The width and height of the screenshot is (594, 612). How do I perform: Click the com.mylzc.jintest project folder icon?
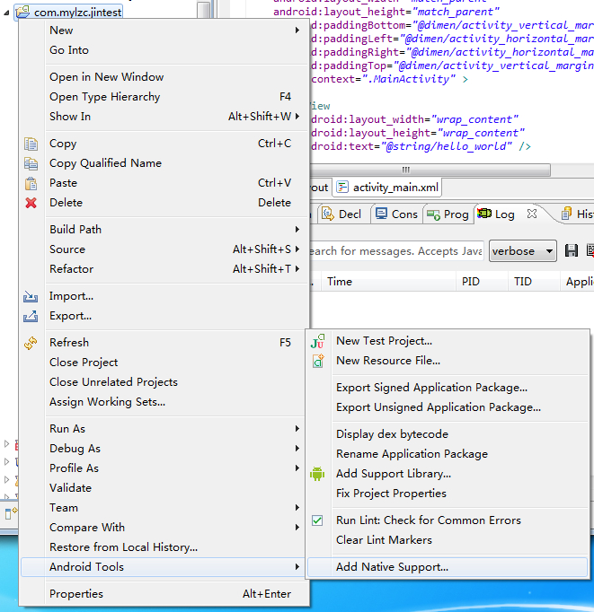point(22,12)
